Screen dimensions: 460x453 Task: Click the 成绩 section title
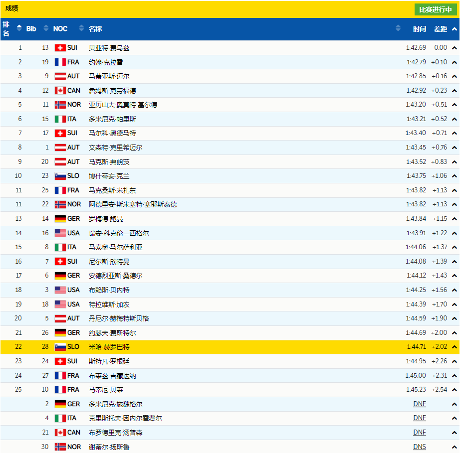pos(12,8)
